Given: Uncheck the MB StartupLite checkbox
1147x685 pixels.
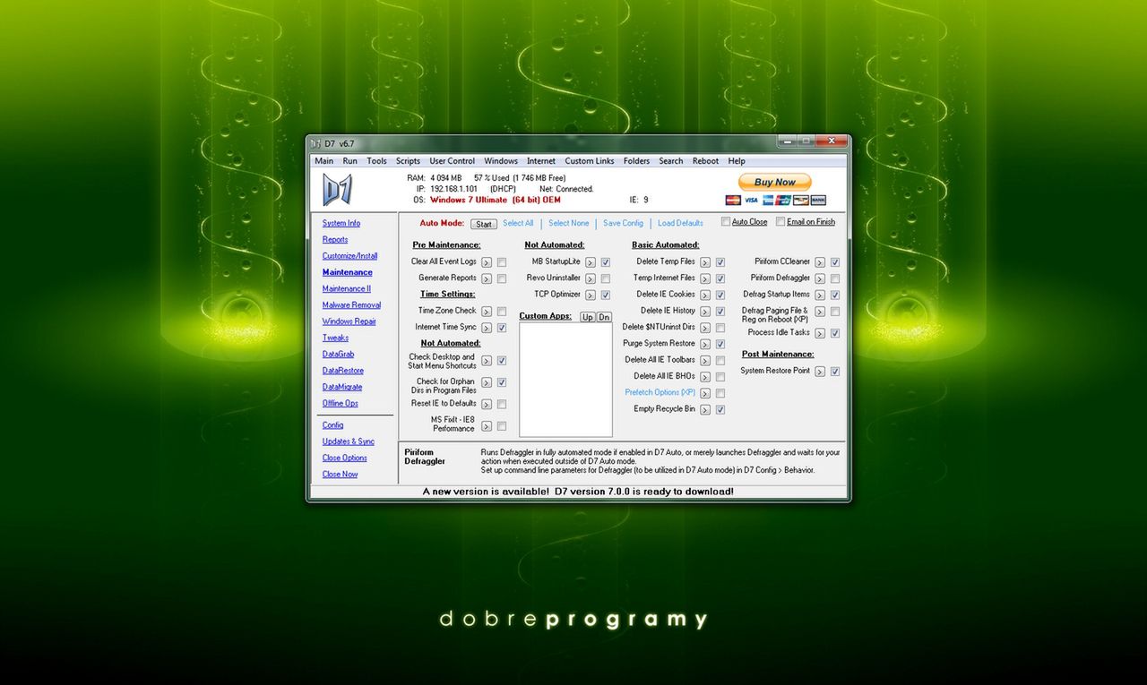Looking at the screenshot, I should 606,262.
